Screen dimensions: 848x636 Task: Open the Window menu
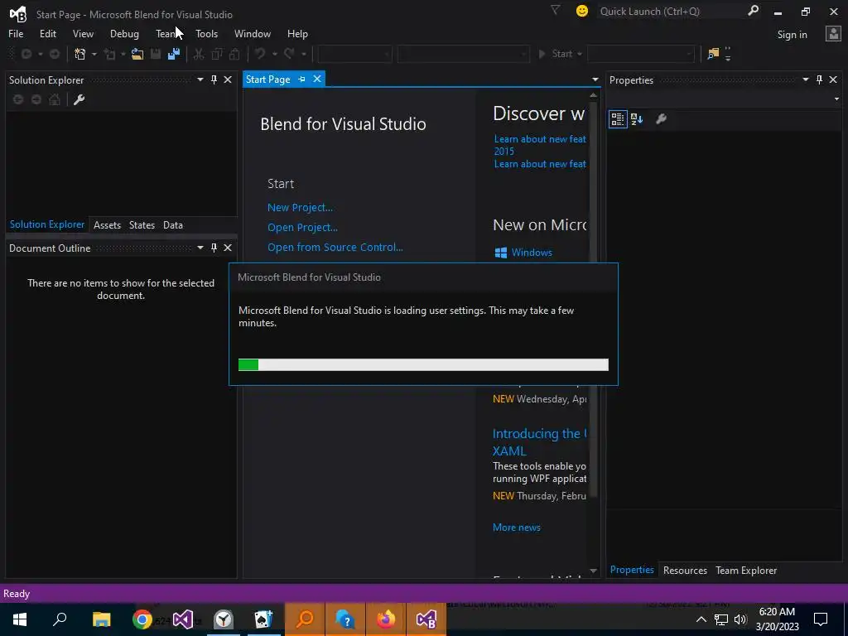[253, 33]
